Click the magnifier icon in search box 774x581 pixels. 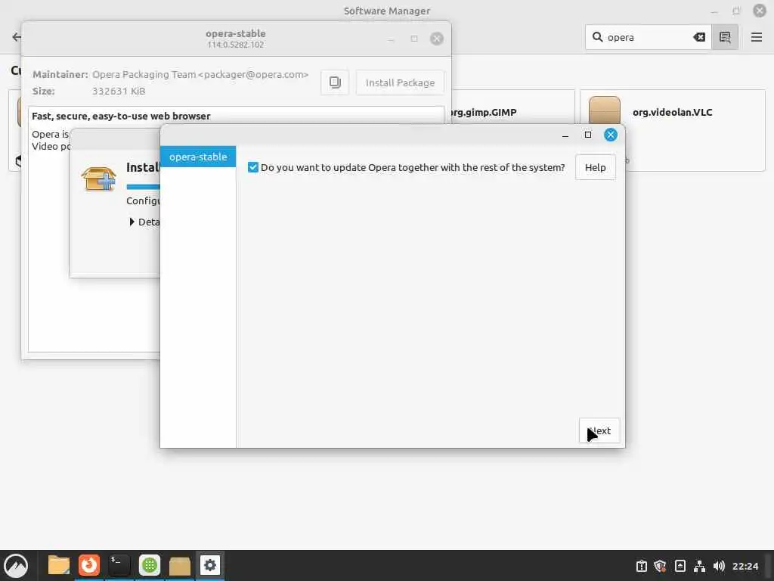(597, 37)
